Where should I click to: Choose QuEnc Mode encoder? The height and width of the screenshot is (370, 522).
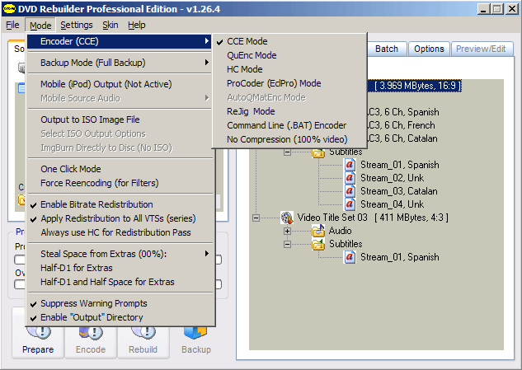[289, 55]
